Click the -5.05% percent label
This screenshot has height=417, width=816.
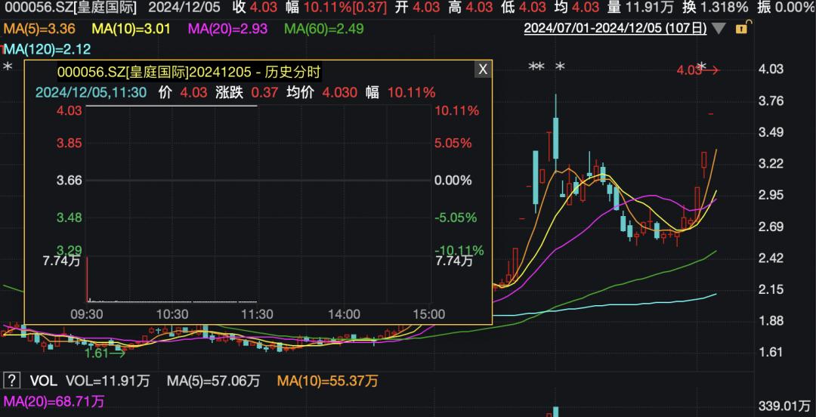(456, 217)
